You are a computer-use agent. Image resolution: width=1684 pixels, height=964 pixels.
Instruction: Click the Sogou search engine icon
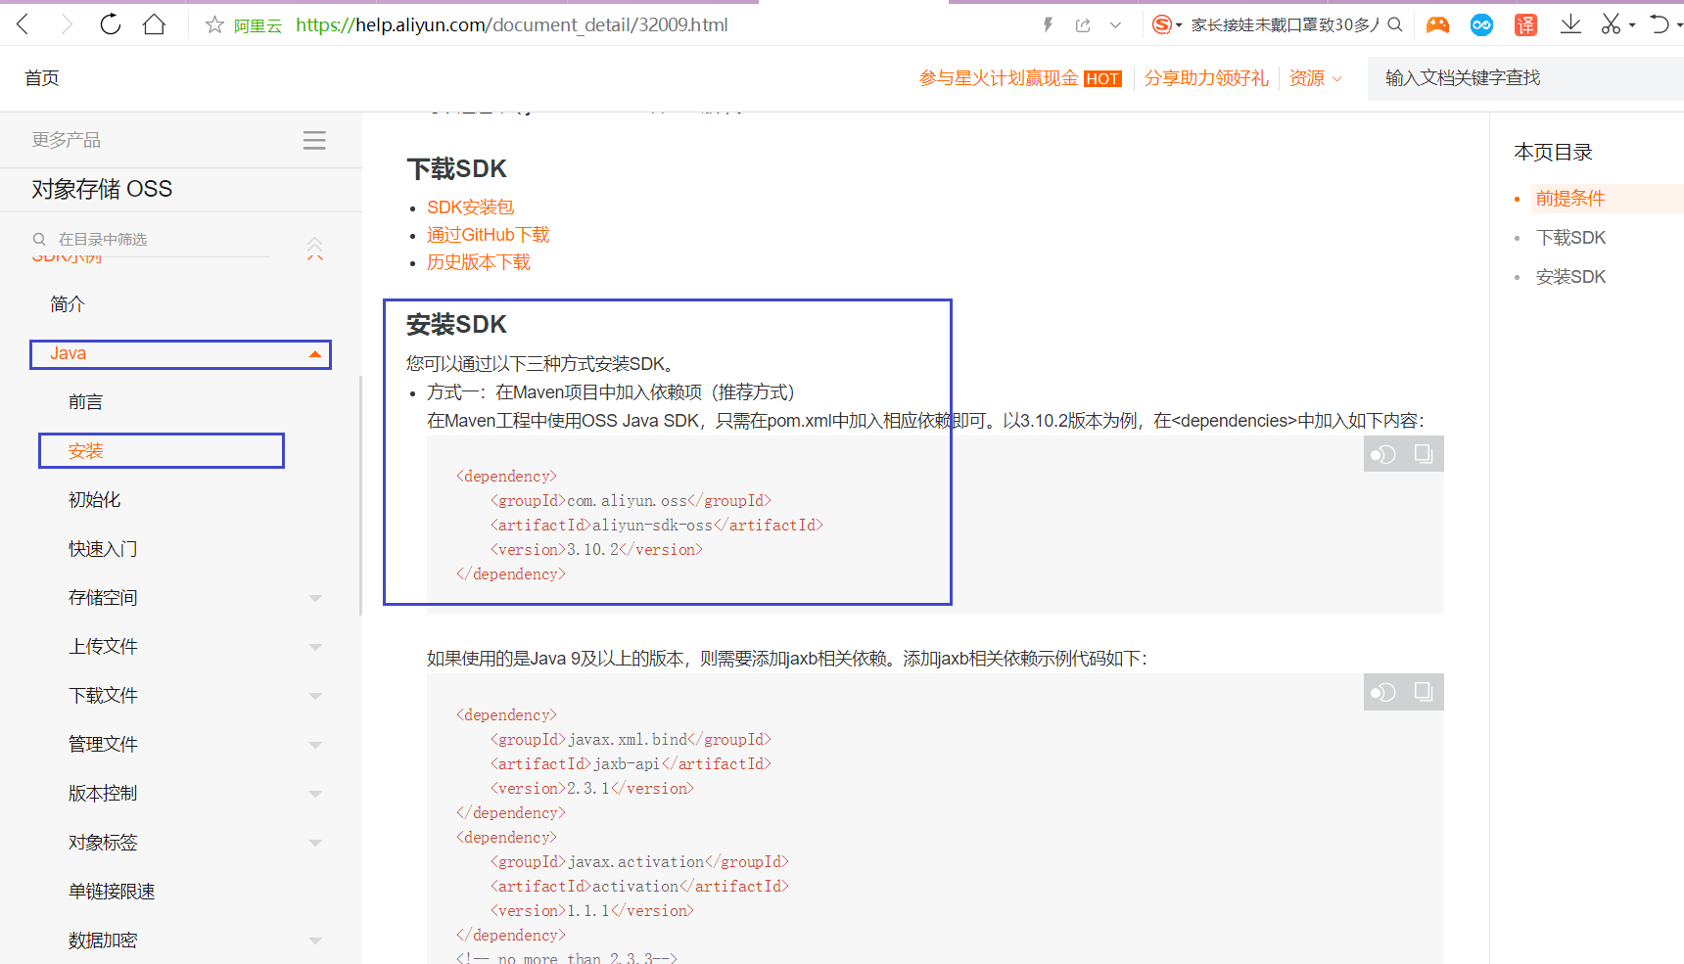click(1161, 24)
